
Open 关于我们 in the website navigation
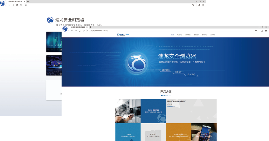[213, 35]
